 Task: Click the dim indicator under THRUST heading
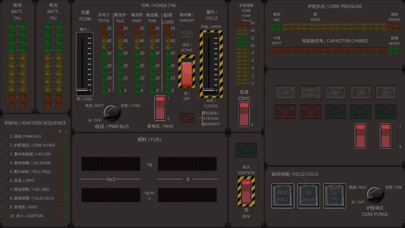[187, 34]
